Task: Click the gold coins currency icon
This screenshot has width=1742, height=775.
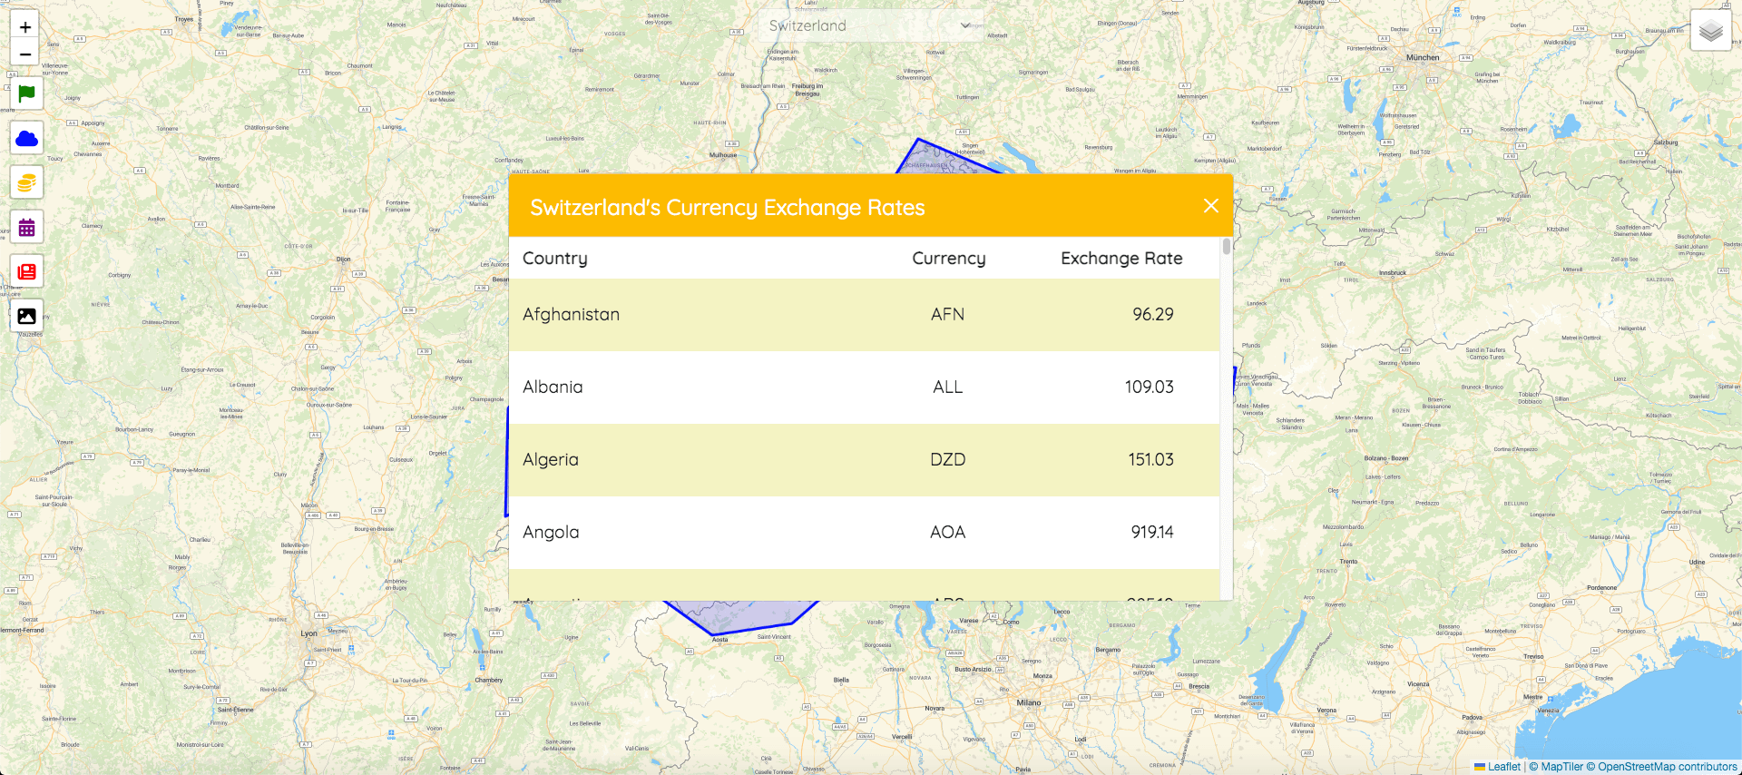Action: pos(26,182)
